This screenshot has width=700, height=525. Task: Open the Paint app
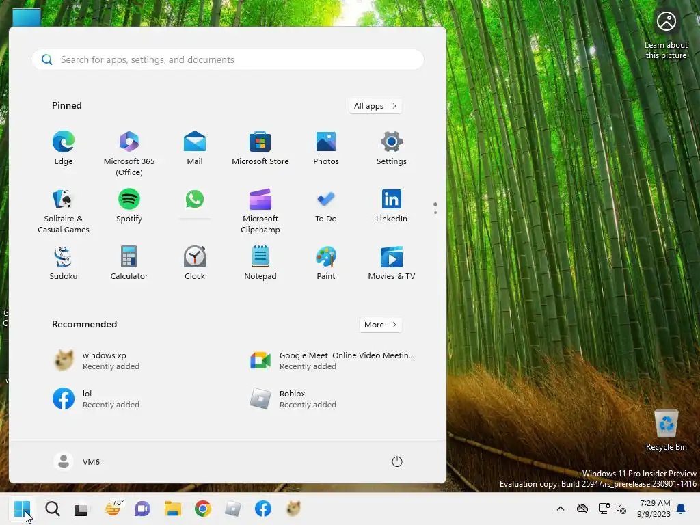click(326, 263)
